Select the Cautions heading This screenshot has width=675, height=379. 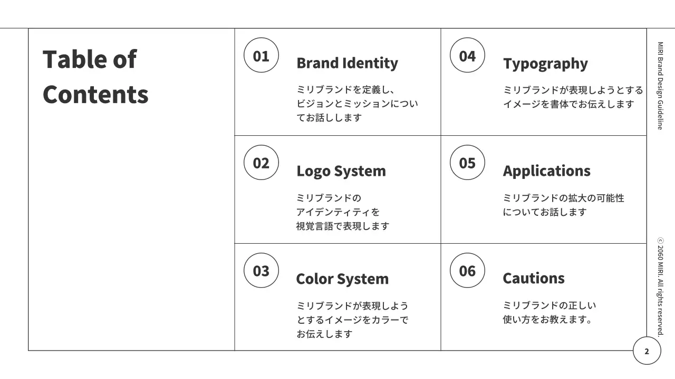tap(533, 278)
